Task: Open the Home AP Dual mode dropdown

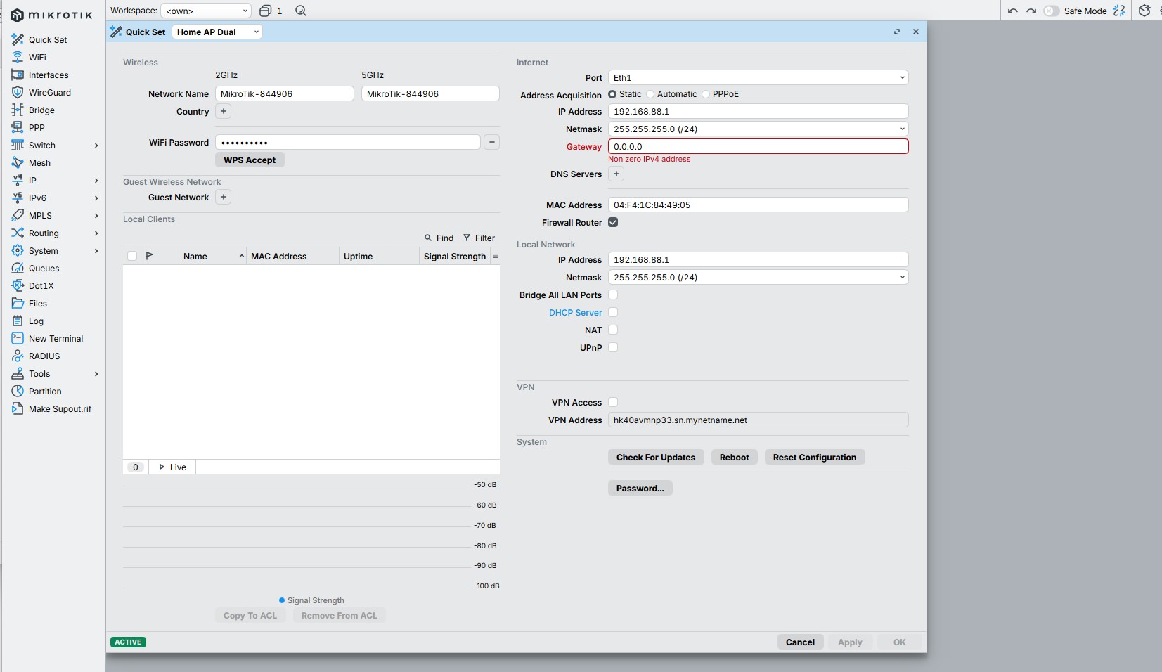Action: [x=217, y=32]
